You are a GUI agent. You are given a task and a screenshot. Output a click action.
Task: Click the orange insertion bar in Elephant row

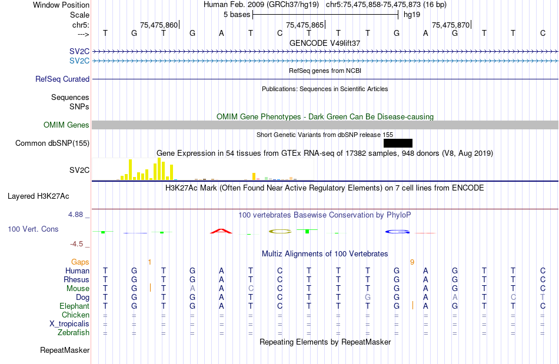[x=413, y=305]
